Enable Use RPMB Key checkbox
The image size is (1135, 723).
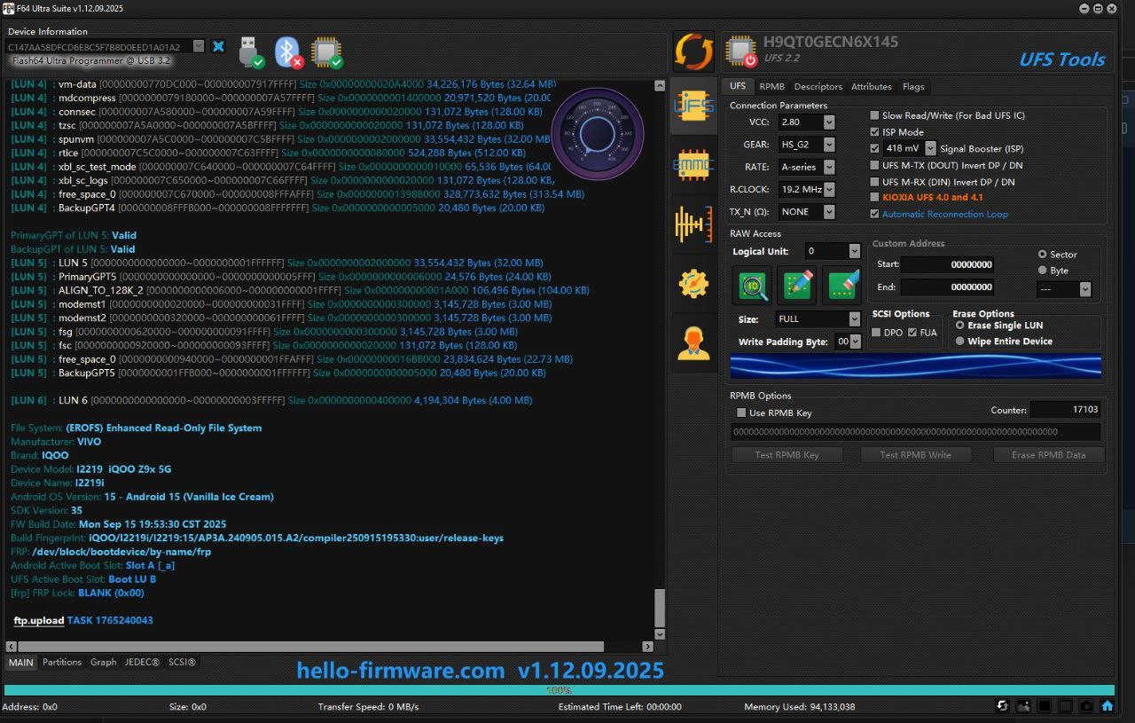pos(741,413)
